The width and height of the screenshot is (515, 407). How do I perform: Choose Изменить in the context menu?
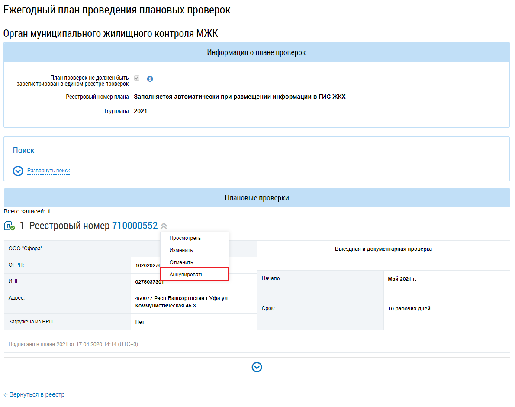click(194, 250)
